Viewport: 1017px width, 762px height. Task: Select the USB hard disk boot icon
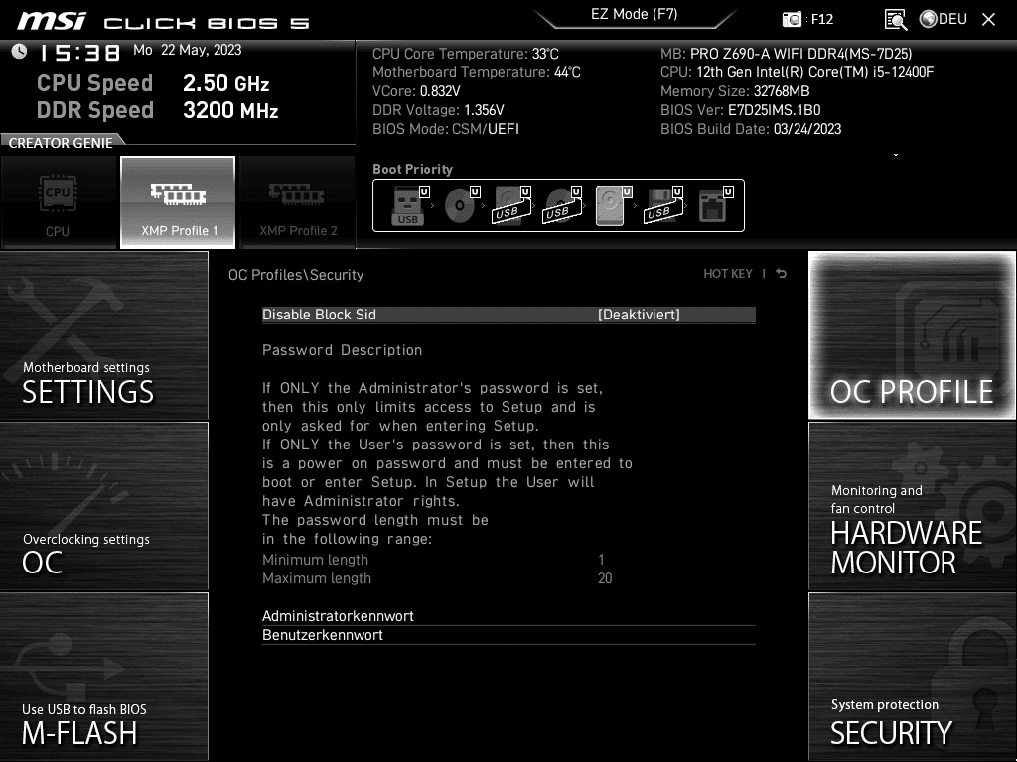[511, 205]
